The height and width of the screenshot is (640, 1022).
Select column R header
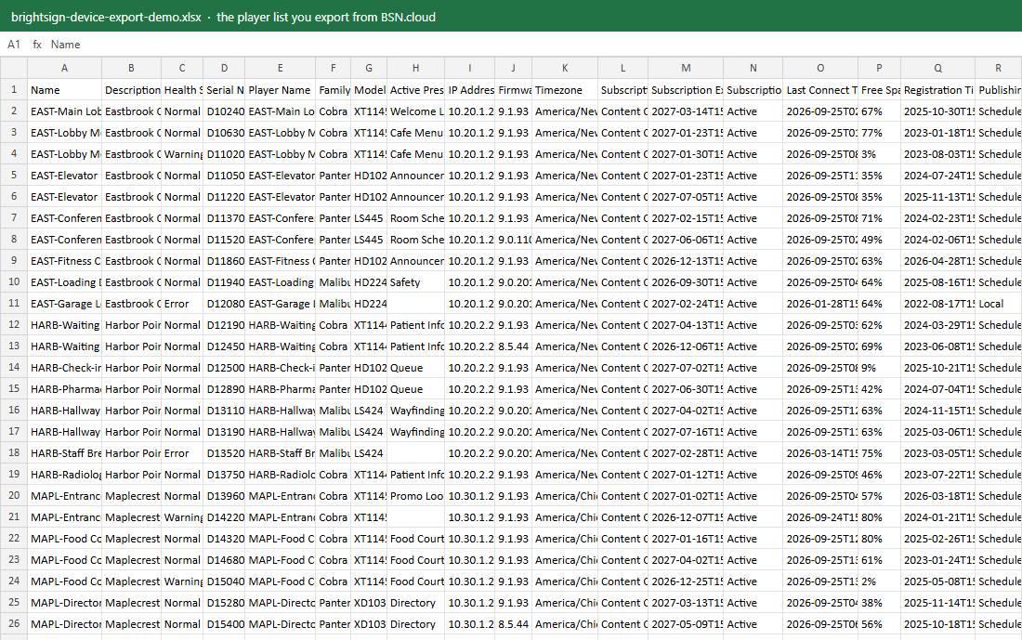(x=999, y=68)
